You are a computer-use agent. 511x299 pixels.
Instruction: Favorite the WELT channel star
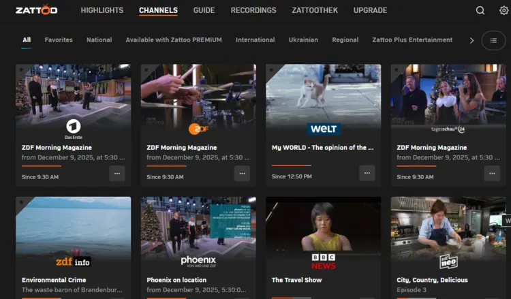[x=271, y=69]
